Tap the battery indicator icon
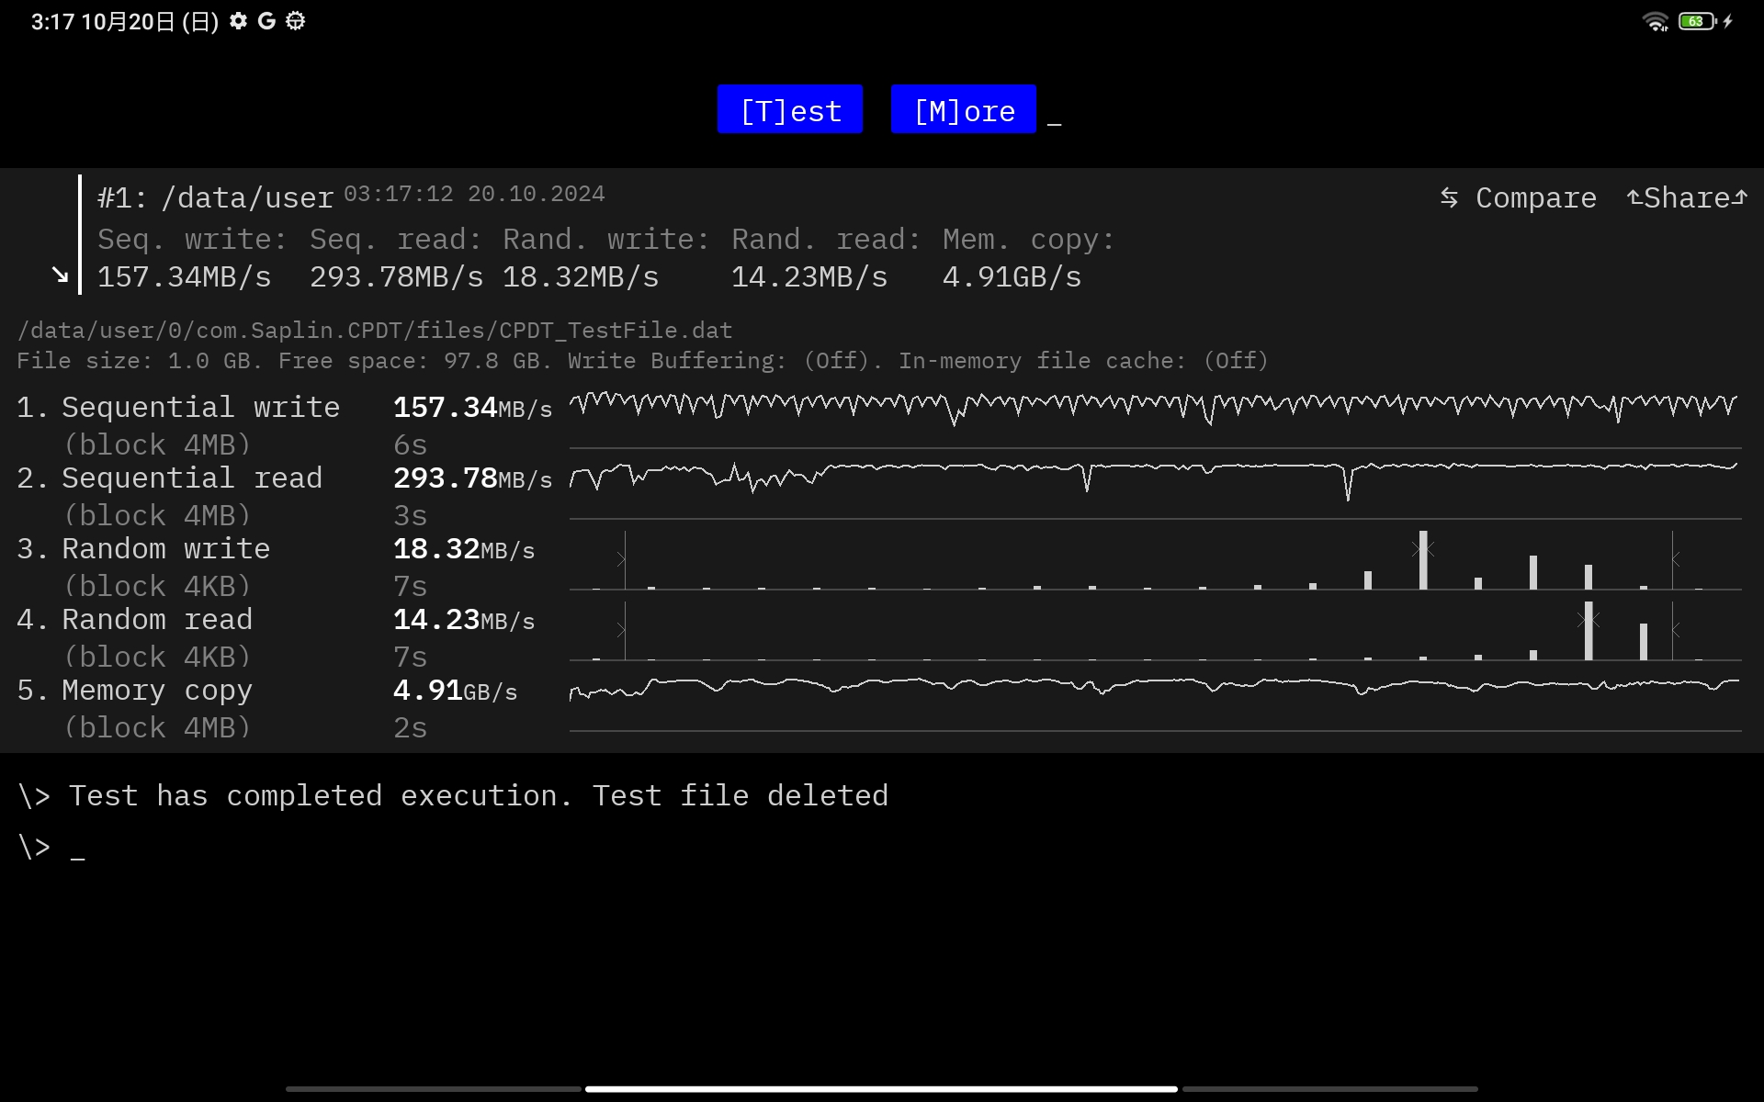Image resolution: width=1764 pixels, height=1102 pixels. 1697,21
